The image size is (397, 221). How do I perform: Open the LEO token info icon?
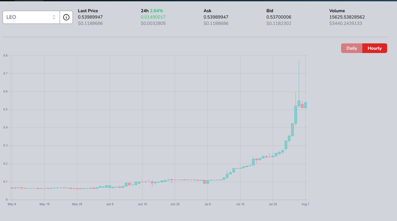[x=66, y=17]
